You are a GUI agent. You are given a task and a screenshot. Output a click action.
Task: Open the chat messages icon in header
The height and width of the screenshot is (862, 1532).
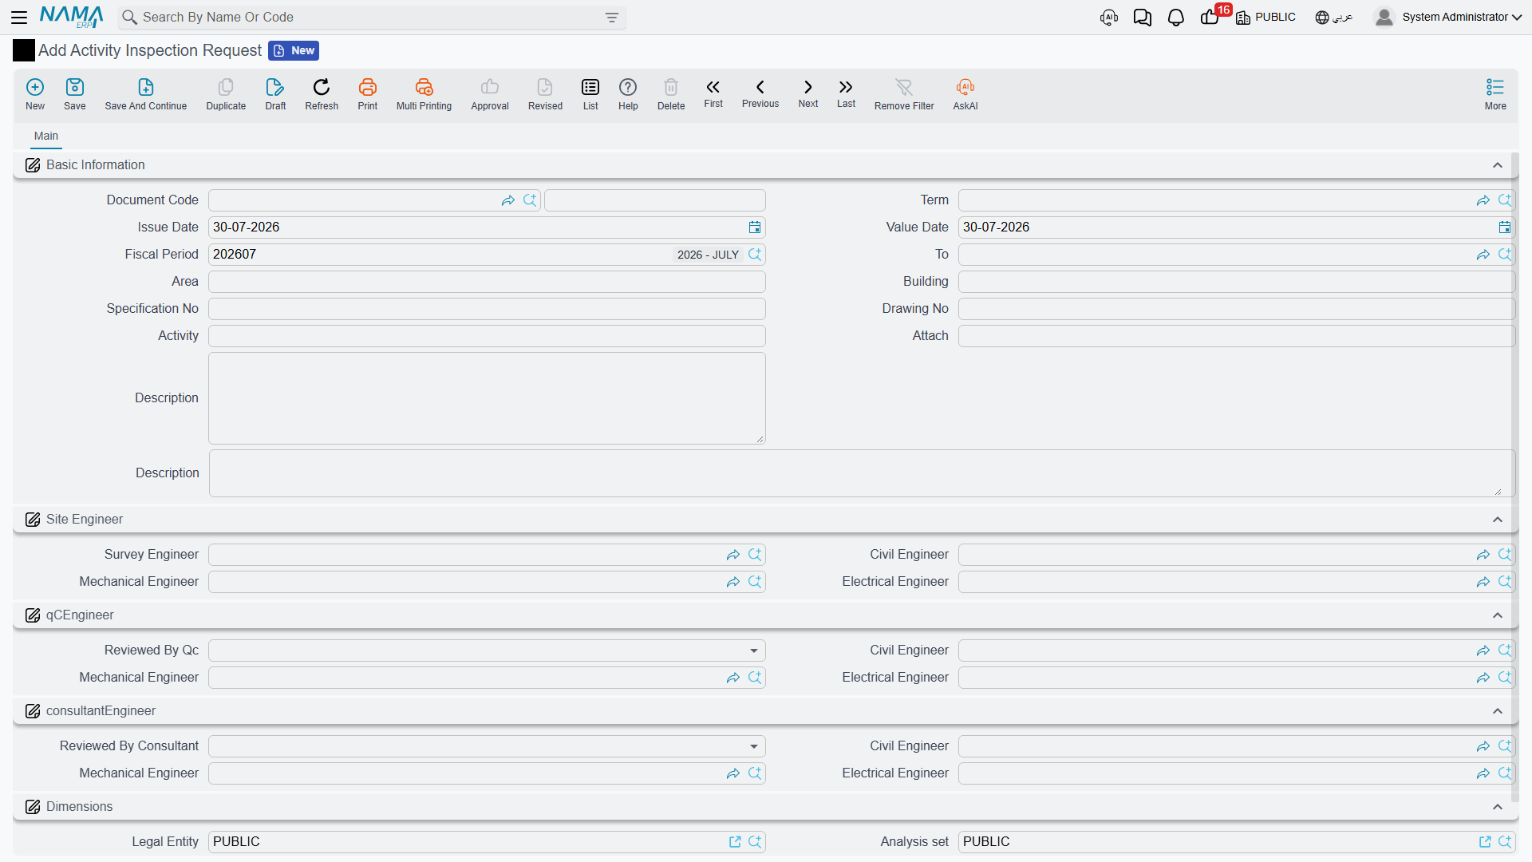(1142, 18)
